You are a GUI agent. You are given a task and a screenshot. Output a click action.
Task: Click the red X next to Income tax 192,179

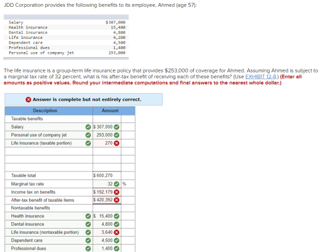(117, 192)
